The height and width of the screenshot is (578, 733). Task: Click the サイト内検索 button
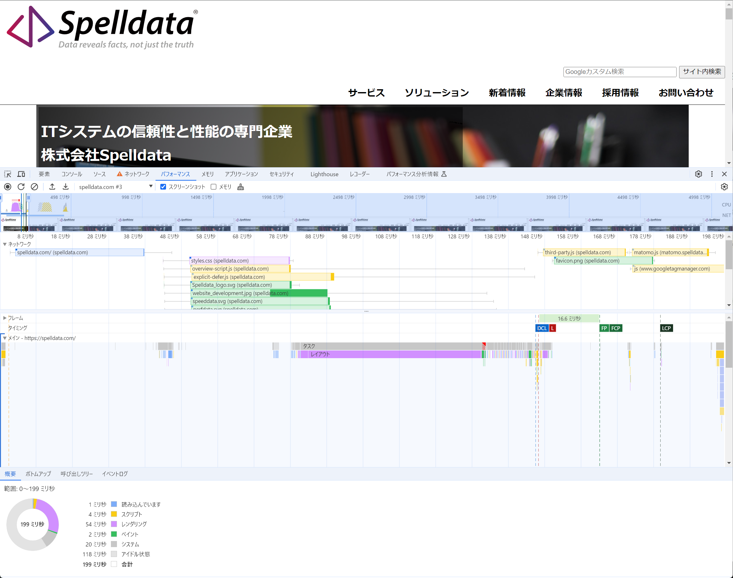click(702, 72)
